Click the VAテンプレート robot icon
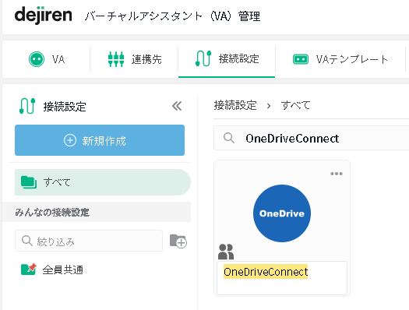The height and width of the screenshot is (310, 409). [x=301, y=59]
